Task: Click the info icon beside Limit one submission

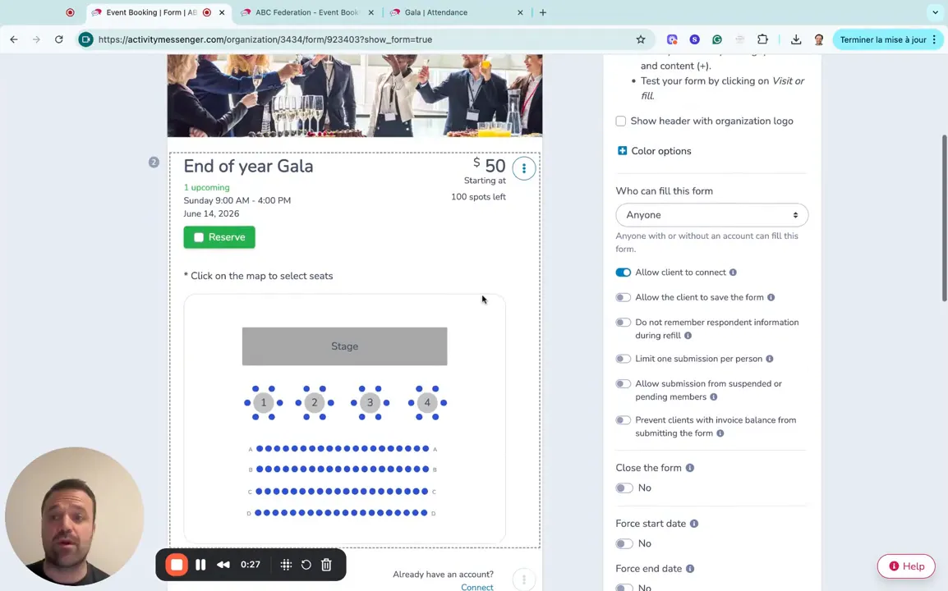Action: point(769,359)
